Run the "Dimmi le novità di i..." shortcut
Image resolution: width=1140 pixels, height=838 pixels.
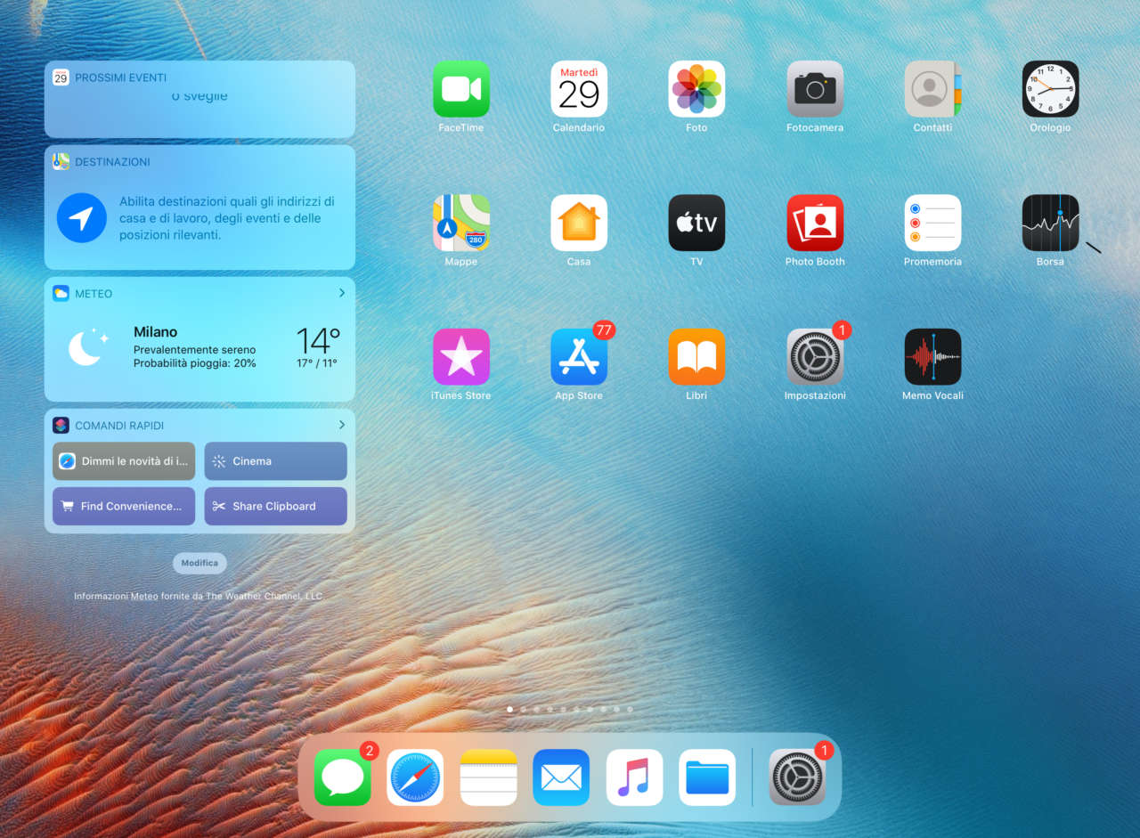[124, 461]
